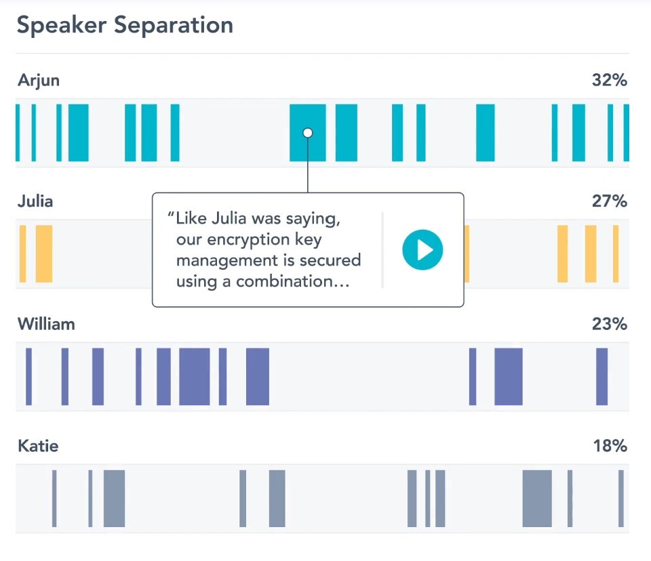The width and height of the screenshot is (651, 561).
Task: Jump to the leftmost teal segment for Arjun
Action: 18,133
